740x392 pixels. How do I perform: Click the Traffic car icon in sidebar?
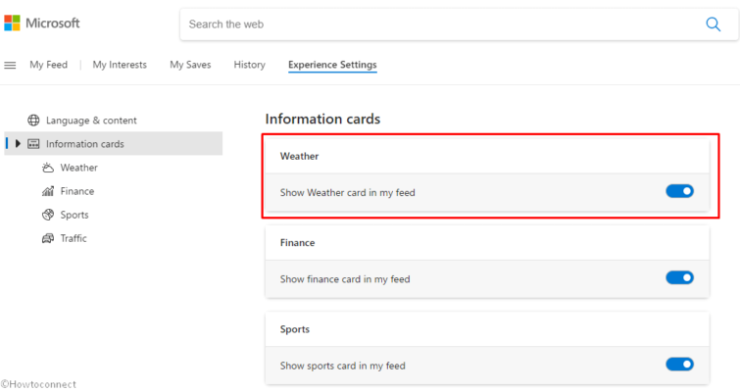click(x=48, y=238)
